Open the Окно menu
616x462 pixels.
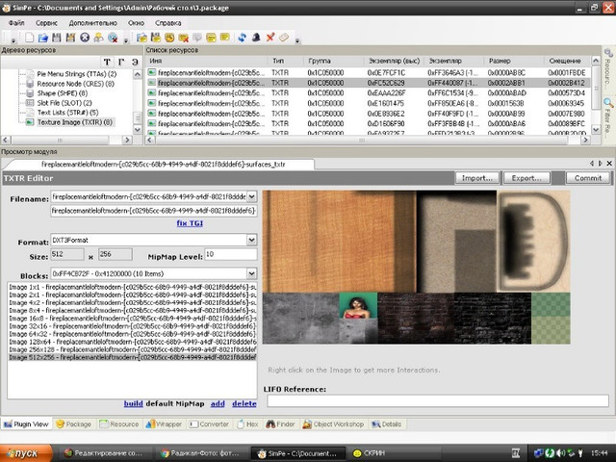[x=136, y=23]
